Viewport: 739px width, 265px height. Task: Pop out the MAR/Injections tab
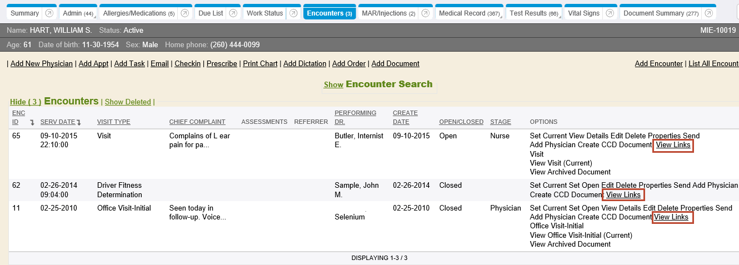point(426,13)
